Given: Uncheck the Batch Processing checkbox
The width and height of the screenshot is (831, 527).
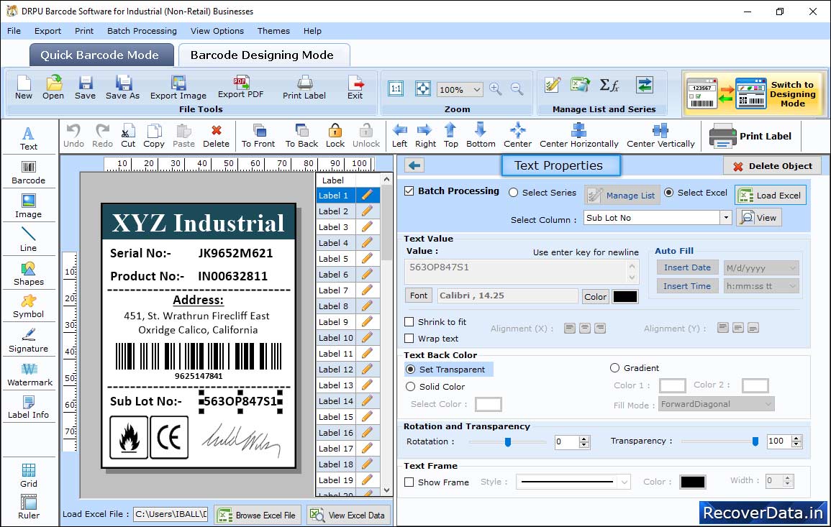Looking at the screenshot, I should [x=409, y=191].
